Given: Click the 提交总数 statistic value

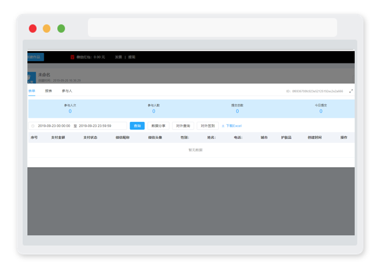Looking at the screenshot, I should (x=237, y=111).
